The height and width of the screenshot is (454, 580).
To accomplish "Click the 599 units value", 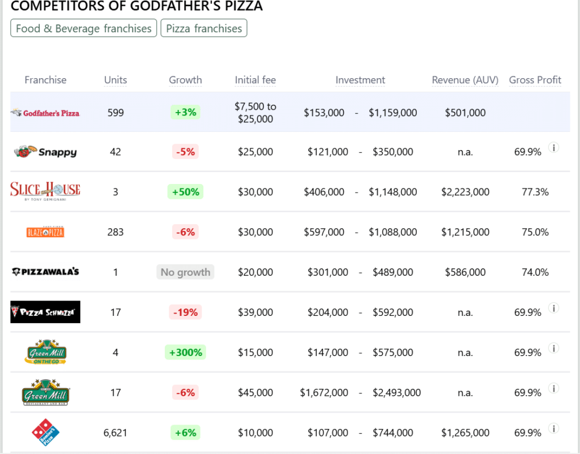I will 116,113.
